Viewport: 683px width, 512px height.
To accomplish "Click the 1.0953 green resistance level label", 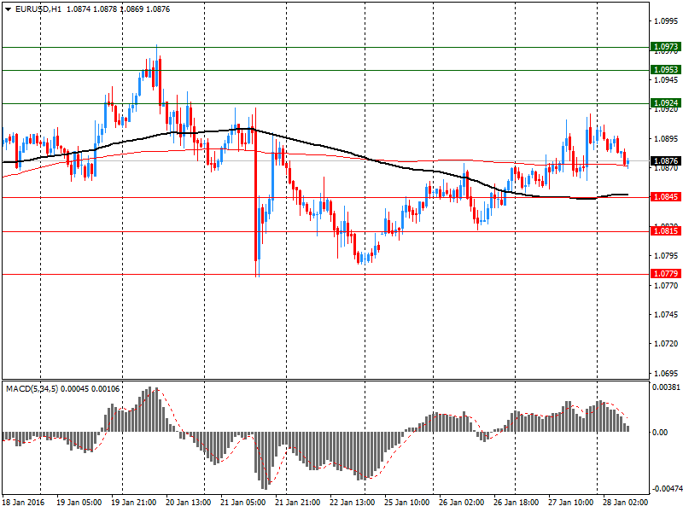I will point(666,70).
